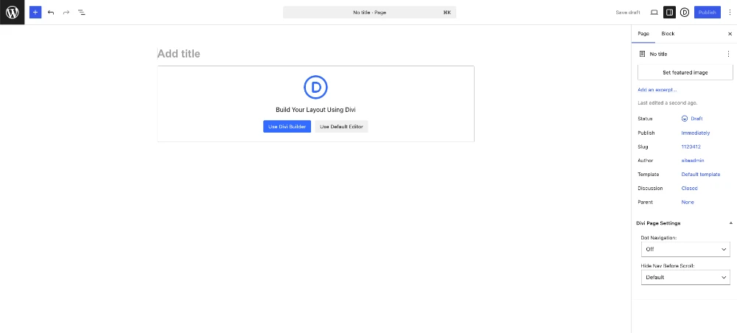Click the Build Your Layout Using Divi text

click(x=315, y=110)
